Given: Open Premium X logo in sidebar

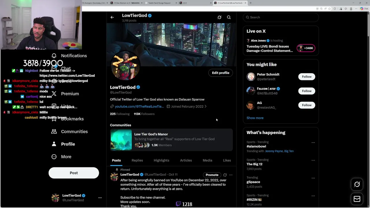Looking at the screenshot, I should point(54,94).
